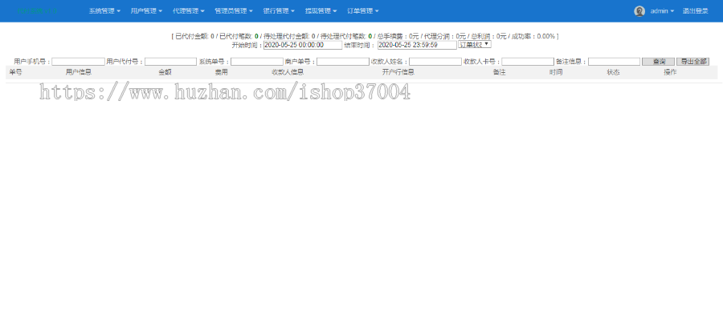Screen dimensions: 723x335
Task: Click the 总手续费 0元 statistic text
Action: point(398,36)
